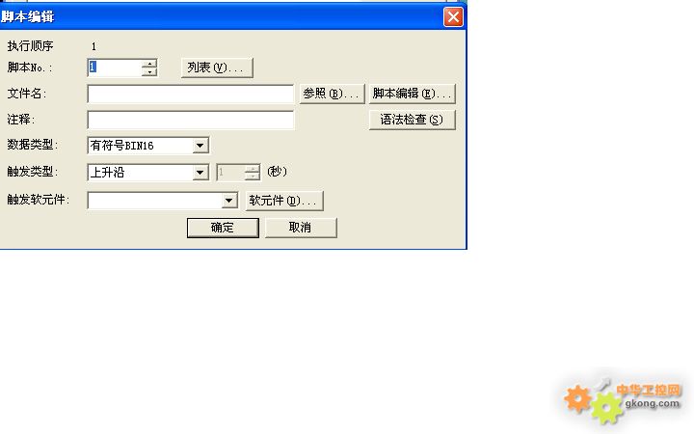Open the 列表(V)... script list

pos(217,68)
